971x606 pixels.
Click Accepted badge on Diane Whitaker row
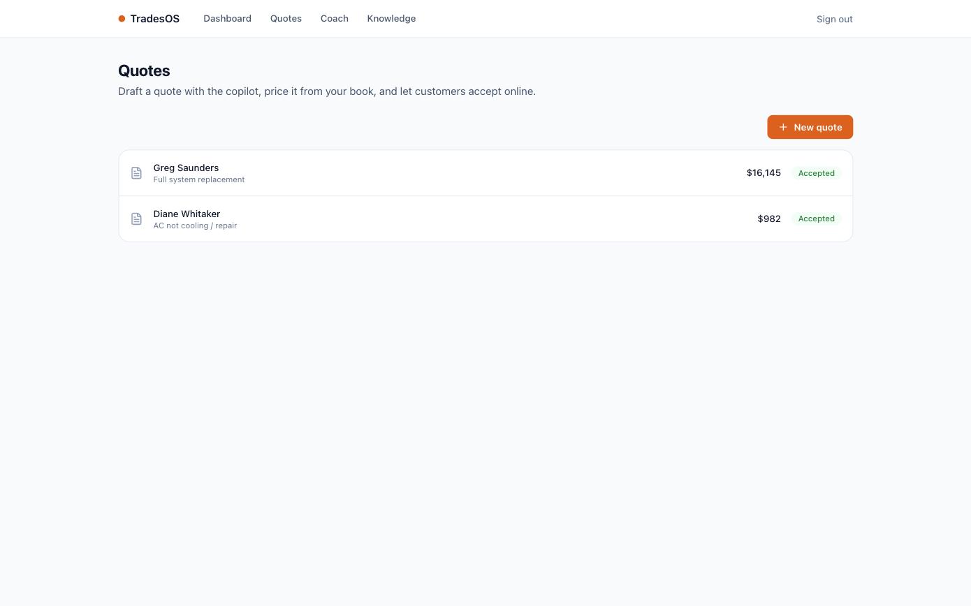(816, 219)
